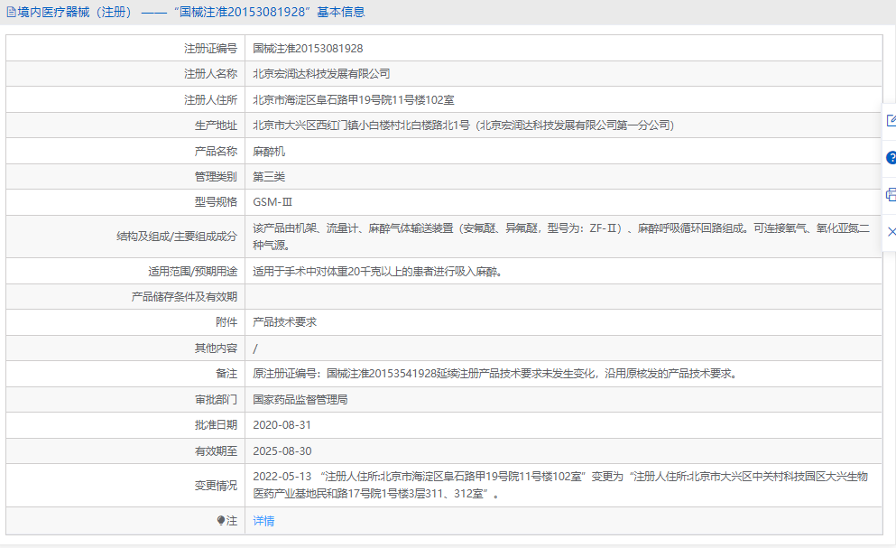Image resolution: width=896 pixels, height=548 pixels.
Task: Select approval department 国家药品监督管理局
Action: (300, 400)
